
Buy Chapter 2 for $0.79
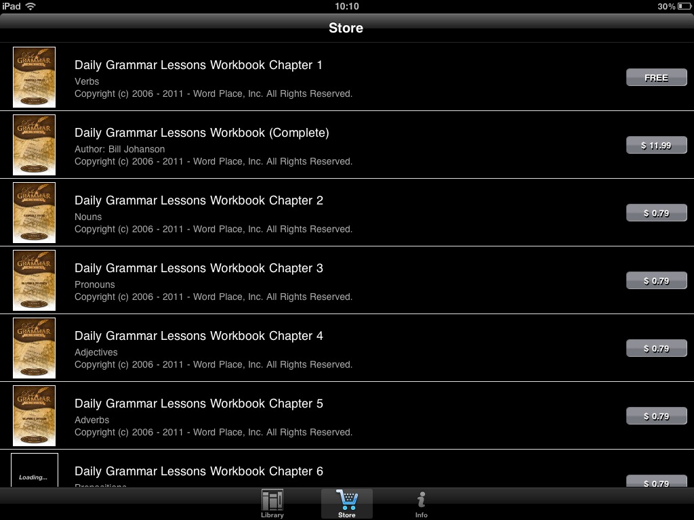[656, 213]
